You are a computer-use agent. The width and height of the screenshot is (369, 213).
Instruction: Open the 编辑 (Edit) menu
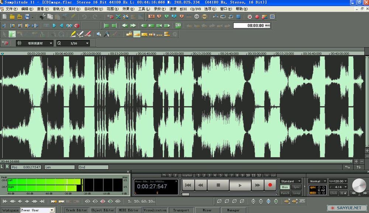(x=27, y=9)
